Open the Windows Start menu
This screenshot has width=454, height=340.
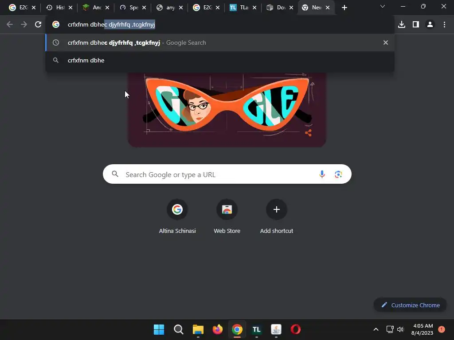[159, 329]
